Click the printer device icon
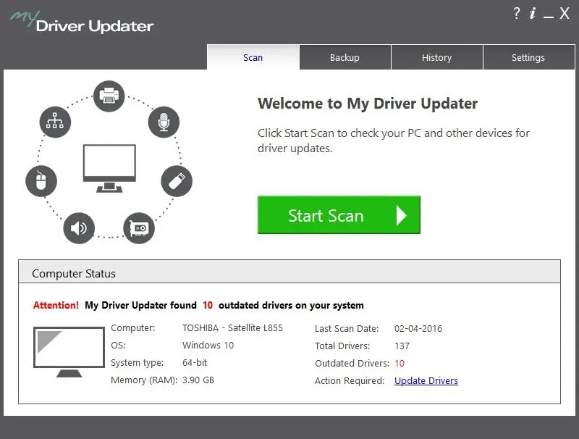The height and width of the screenshot is (439, 579). coord(109,96)
